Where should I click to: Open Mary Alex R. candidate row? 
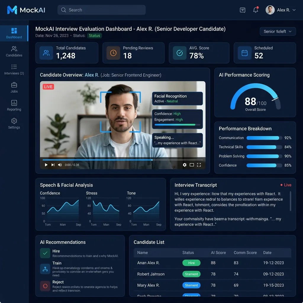(x=212, y=285)
